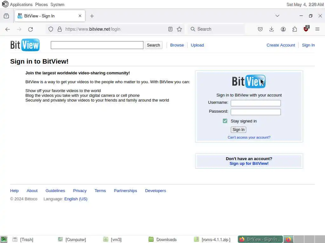
Task: Open the Pocket save icon
Action: click(x=260, y=29)
